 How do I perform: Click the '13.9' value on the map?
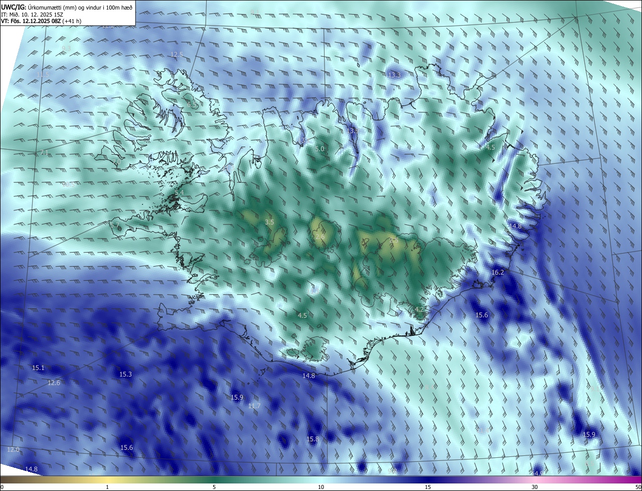(353, 131)
